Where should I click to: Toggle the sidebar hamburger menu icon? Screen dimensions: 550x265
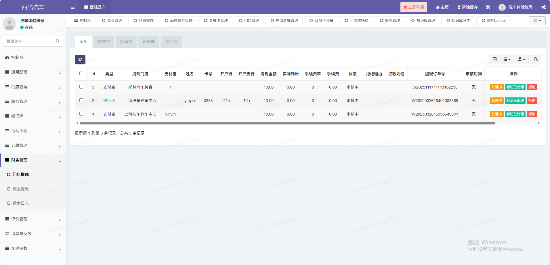(72, 7)
